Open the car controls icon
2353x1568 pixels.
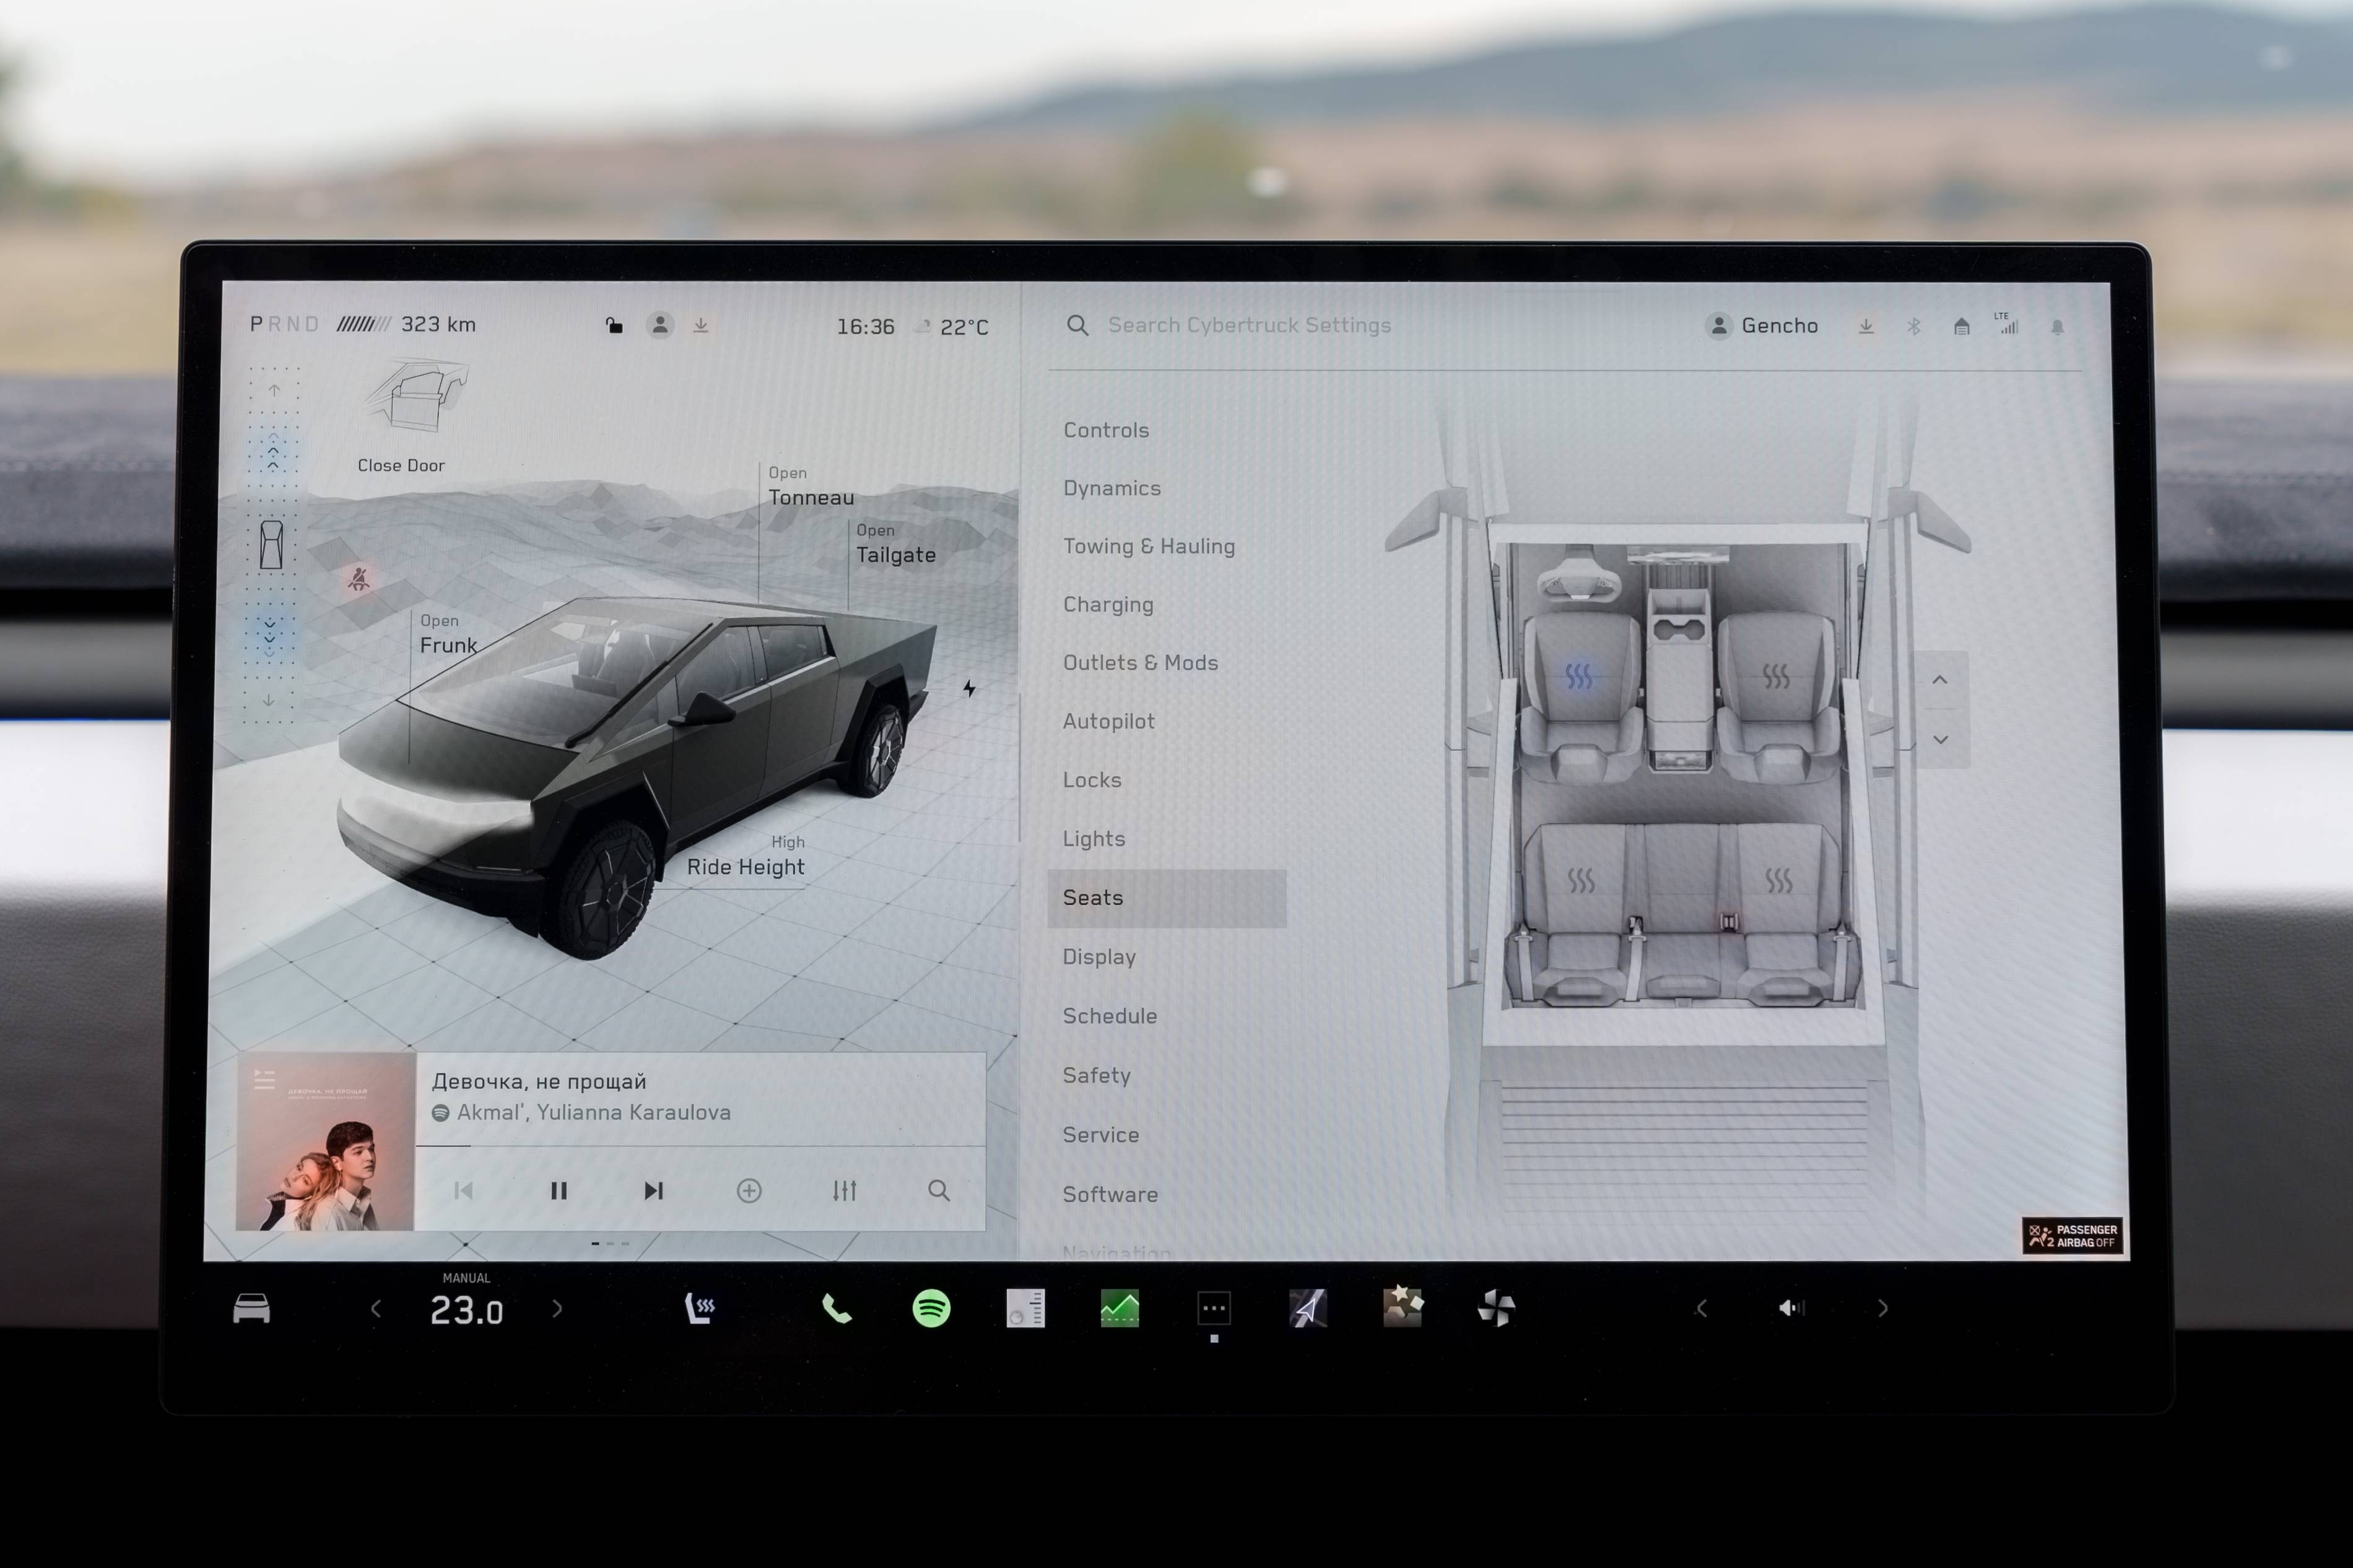click(252, 1308)
